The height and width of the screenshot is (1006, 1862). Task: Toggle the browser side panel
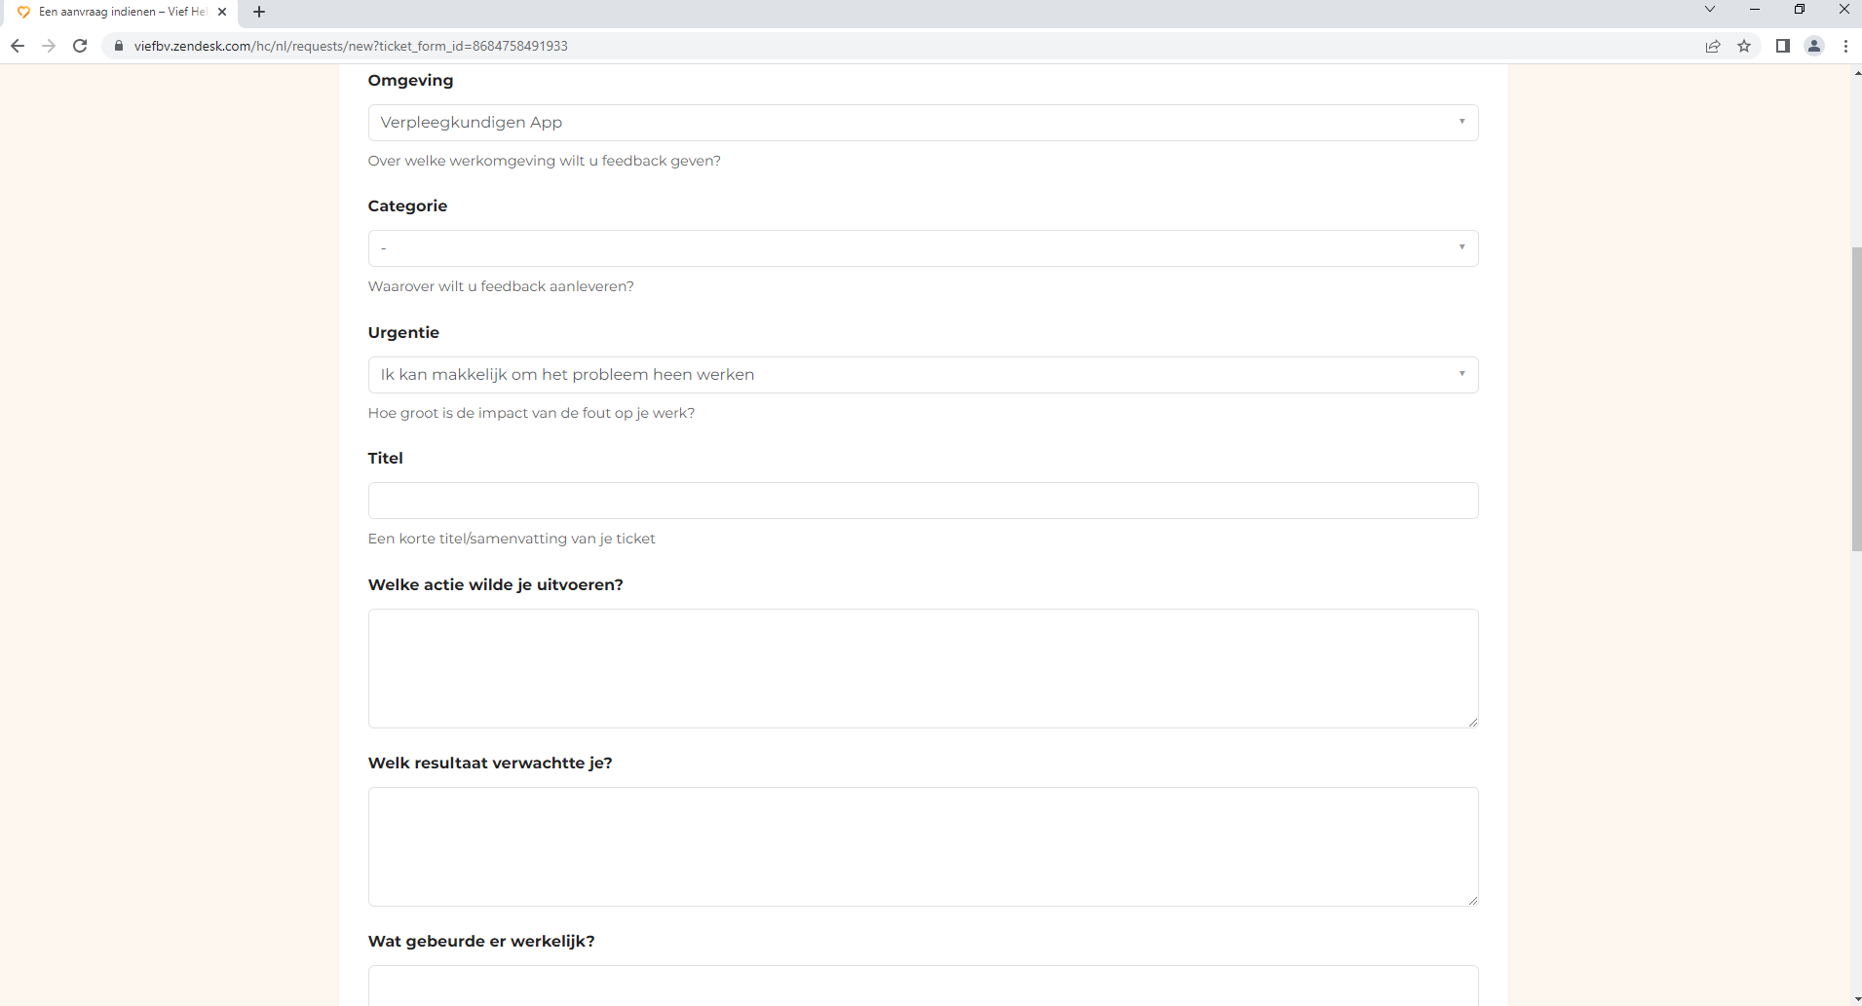pyautogui.click(x=1782, y=46)
